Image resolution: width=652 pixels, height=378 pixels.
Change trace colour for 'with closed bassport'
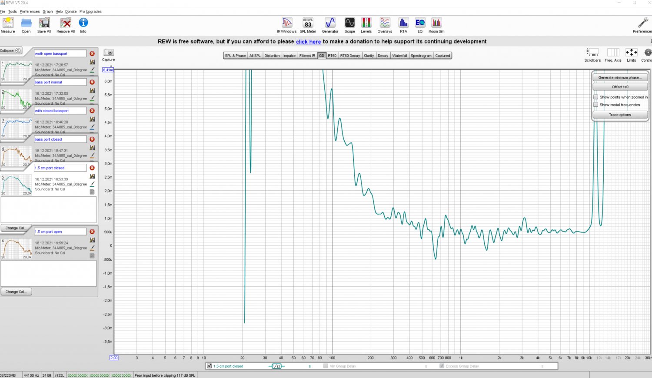point(92,127)
